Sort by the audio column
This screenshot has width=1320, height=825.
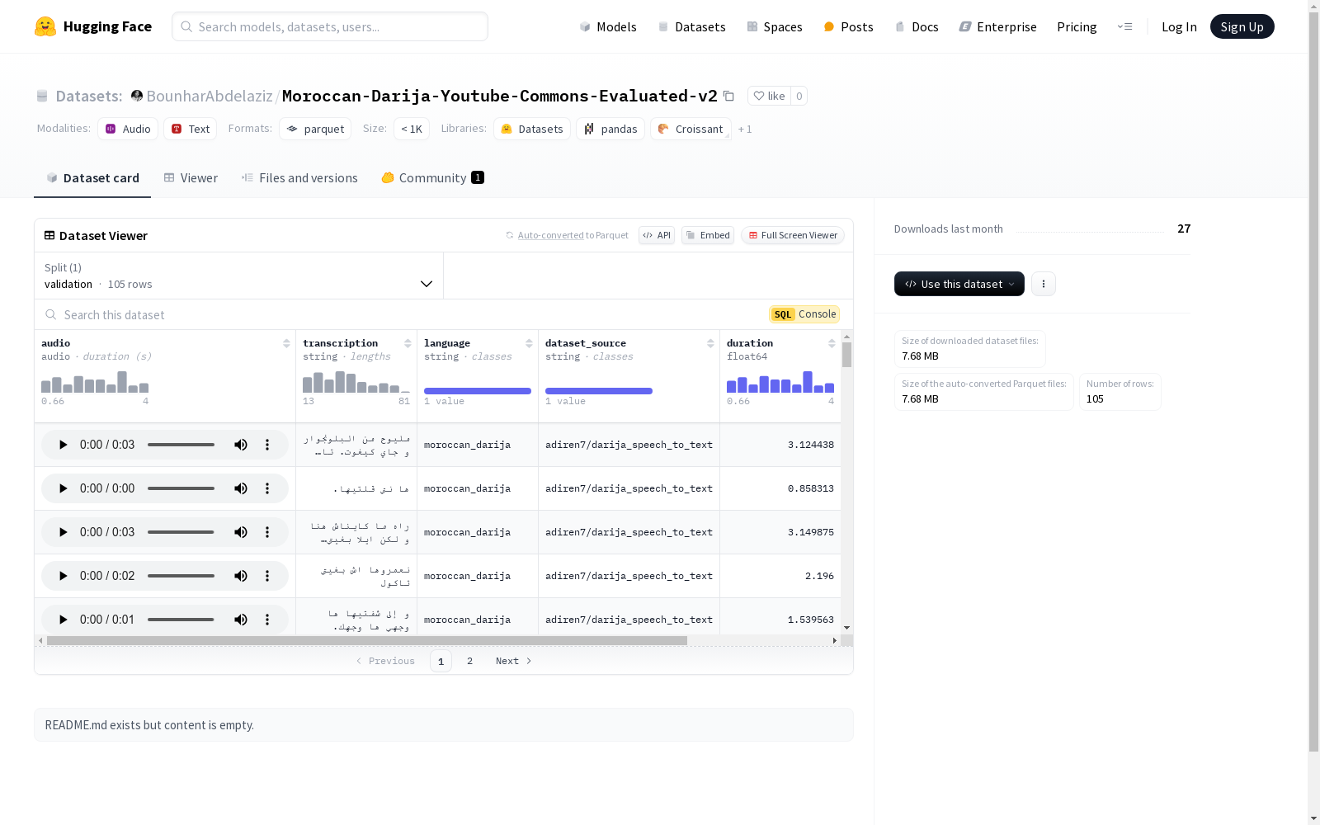286,343
